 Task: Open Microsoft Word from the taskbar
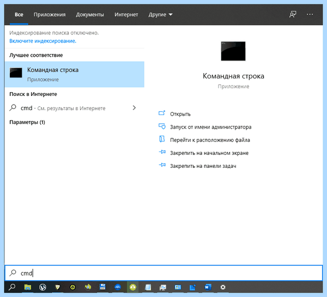(x=208, y=287)
